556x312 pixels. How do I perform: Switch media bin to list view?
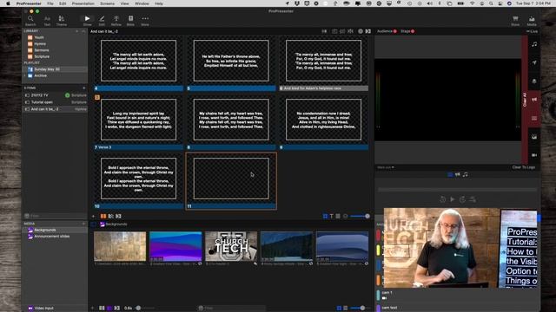pyautogui.click(x=346, y=309)
